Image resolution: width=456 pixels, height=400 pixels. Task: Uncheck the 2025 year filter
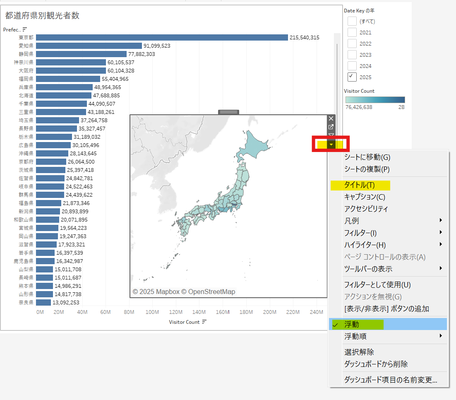pyautogui.click(x=352, y=77)
